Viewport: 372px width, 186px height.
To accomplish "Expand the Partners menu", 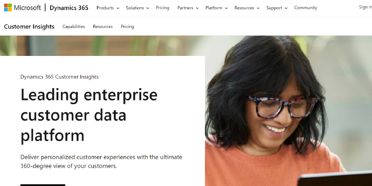I will (x=188, y=8).
